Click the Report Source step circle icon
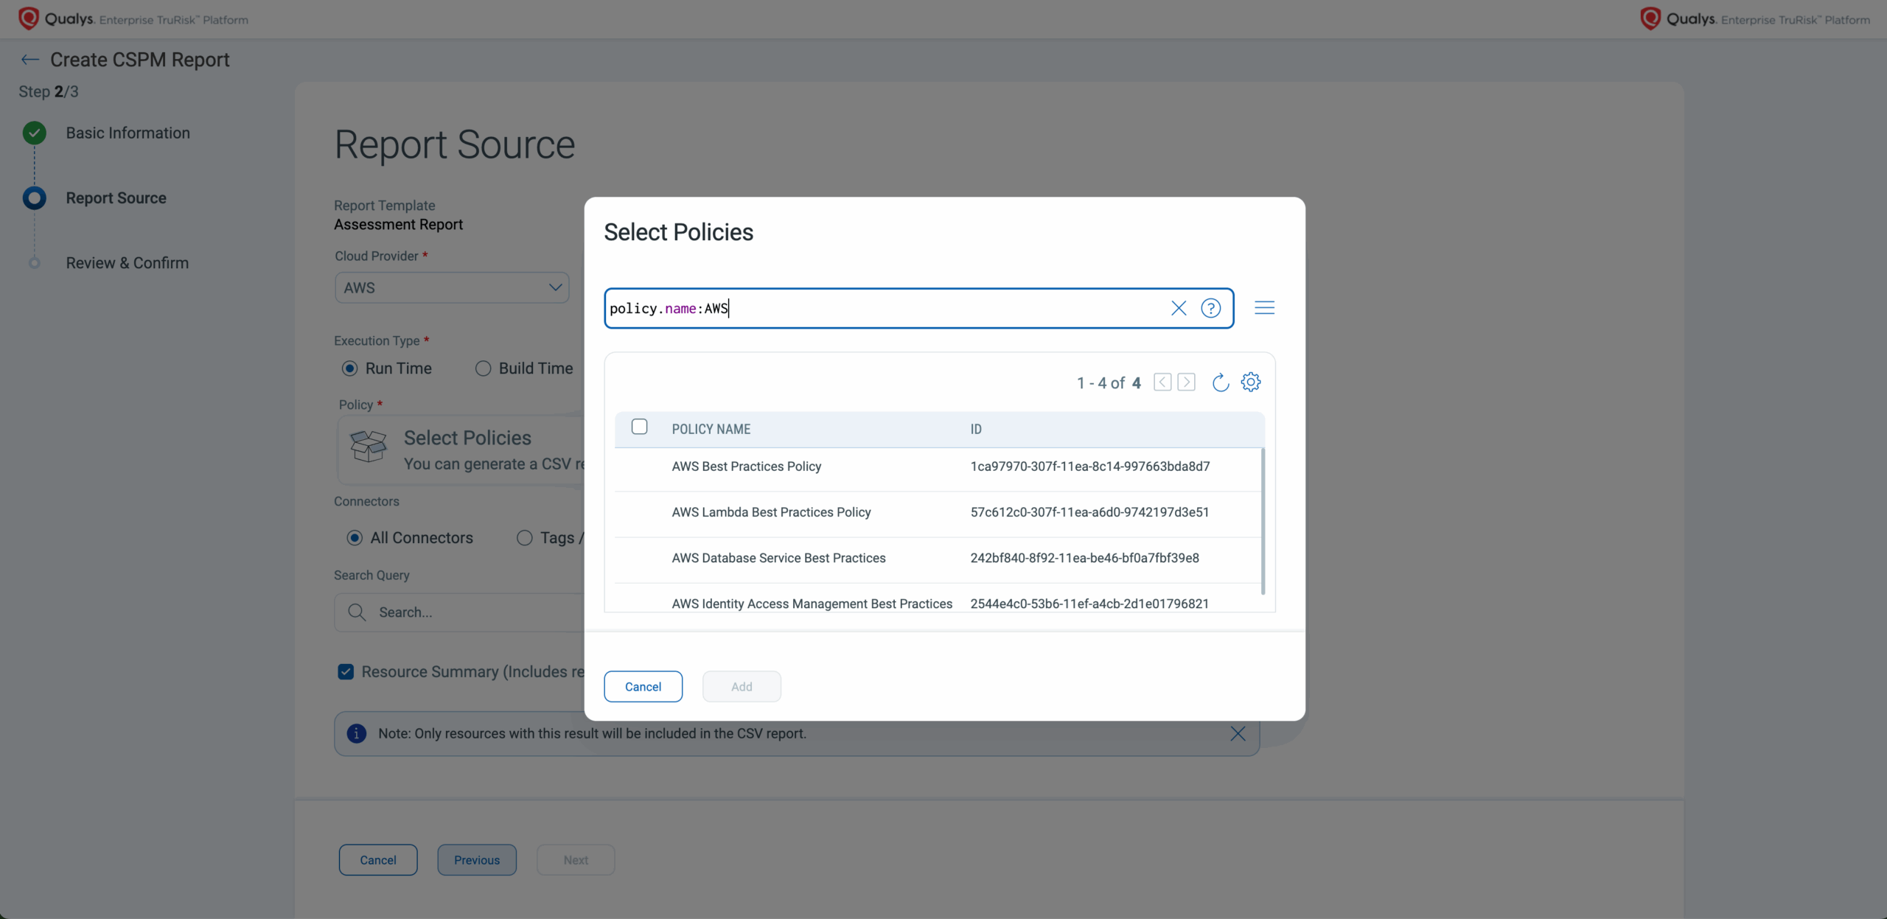Viewport: 1887px width, 919px height. [x=34, y=198]
